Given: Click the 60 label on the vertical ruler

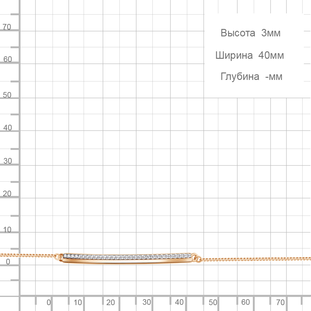Looking at the screenshot, I should click(7, 59).
